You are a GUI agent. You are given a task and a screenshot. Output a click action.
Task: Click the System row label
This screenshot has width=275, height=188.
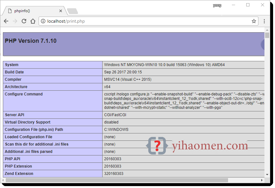point(11,65)
